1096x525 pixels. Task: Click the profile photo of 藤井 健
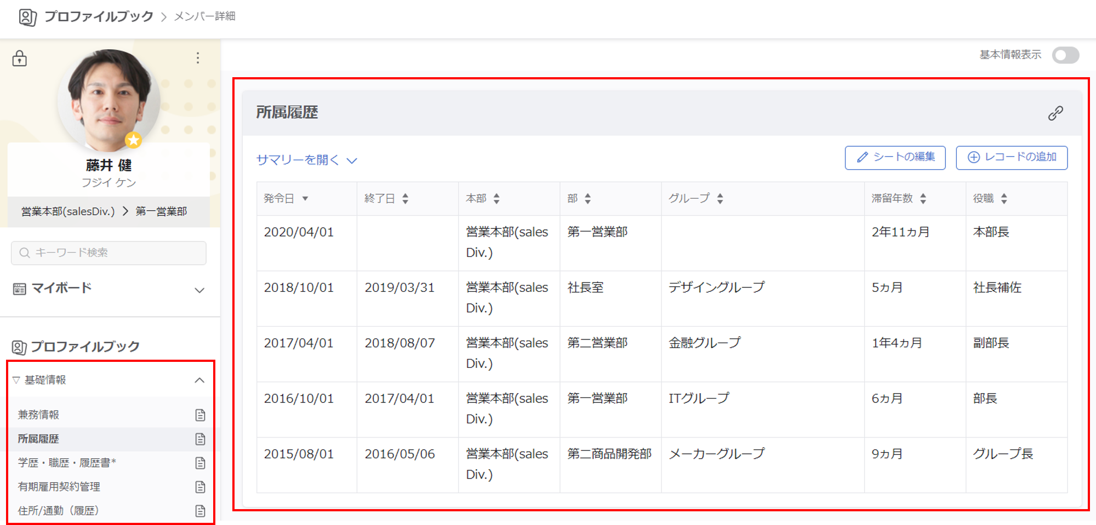[109, 100]
